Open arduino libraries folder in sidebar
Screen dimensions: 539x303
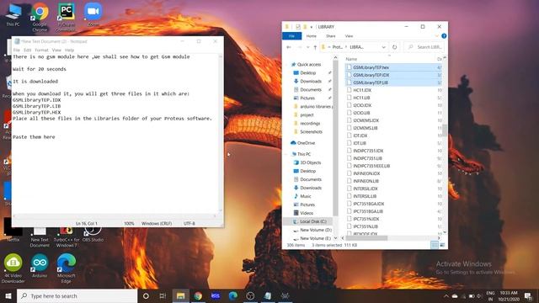click(312, 107)
